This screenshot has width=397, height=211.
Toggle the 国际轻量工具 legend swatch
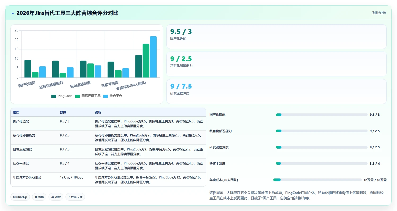78,96
